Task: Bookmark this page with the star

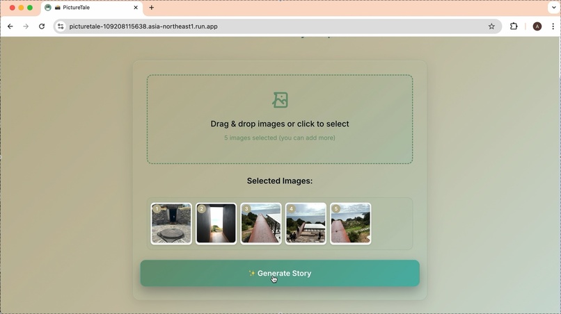Action: coord(491,26)
